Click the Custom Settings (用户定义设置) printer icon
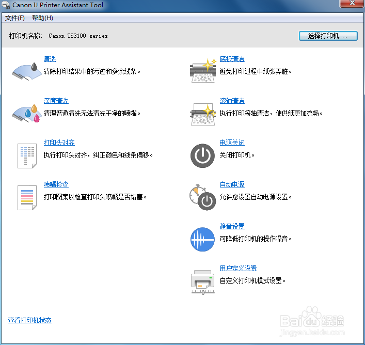The height and width of the screenshot is (345, 365). (203, 282)
